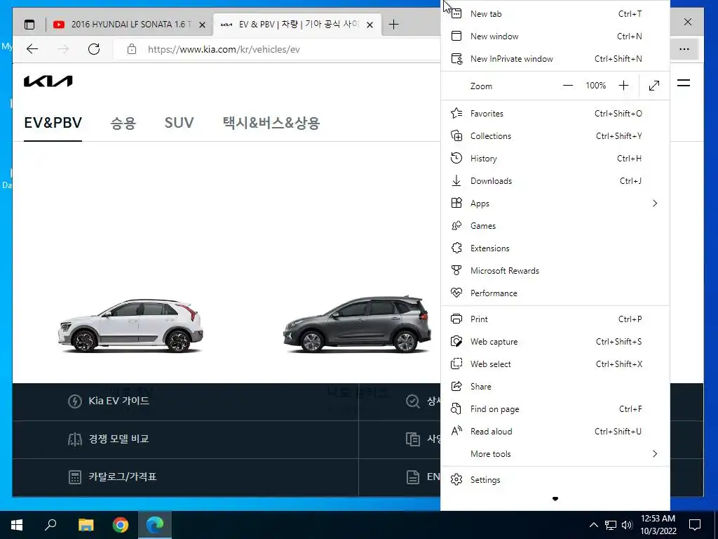Expand the Apps submenu arrow
Image resolution: width=718 pixels, height=539 pixels.
655,203
